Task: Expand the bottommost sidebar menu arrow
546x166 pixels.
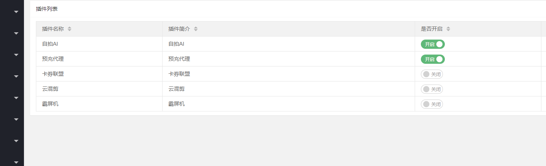Action: click(x=16, y=163)
